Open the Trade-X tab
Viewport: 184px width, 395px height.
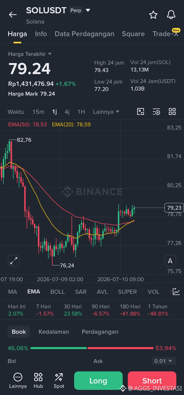click(x=165, y=34)
